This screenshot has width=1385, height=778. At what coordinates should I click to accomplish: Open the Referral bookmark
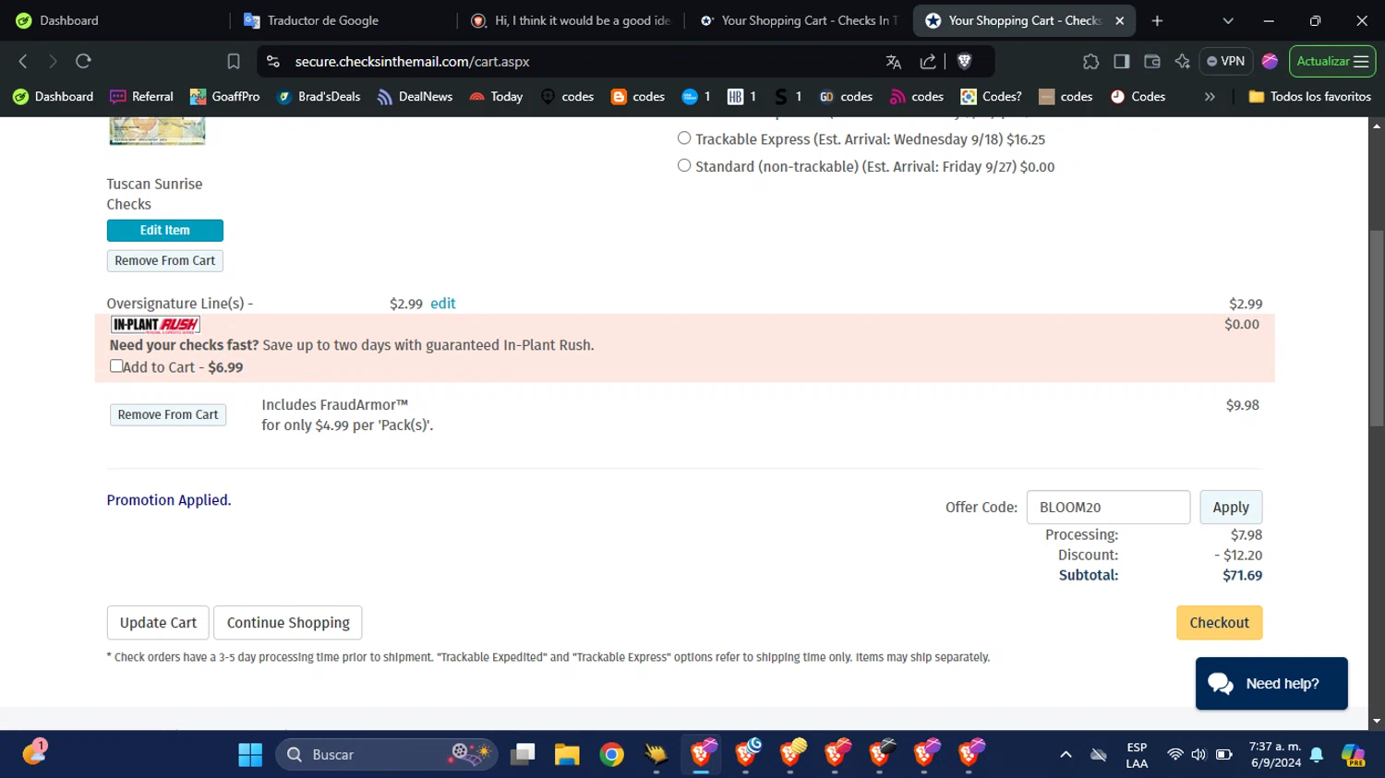[x=142, y=97]
